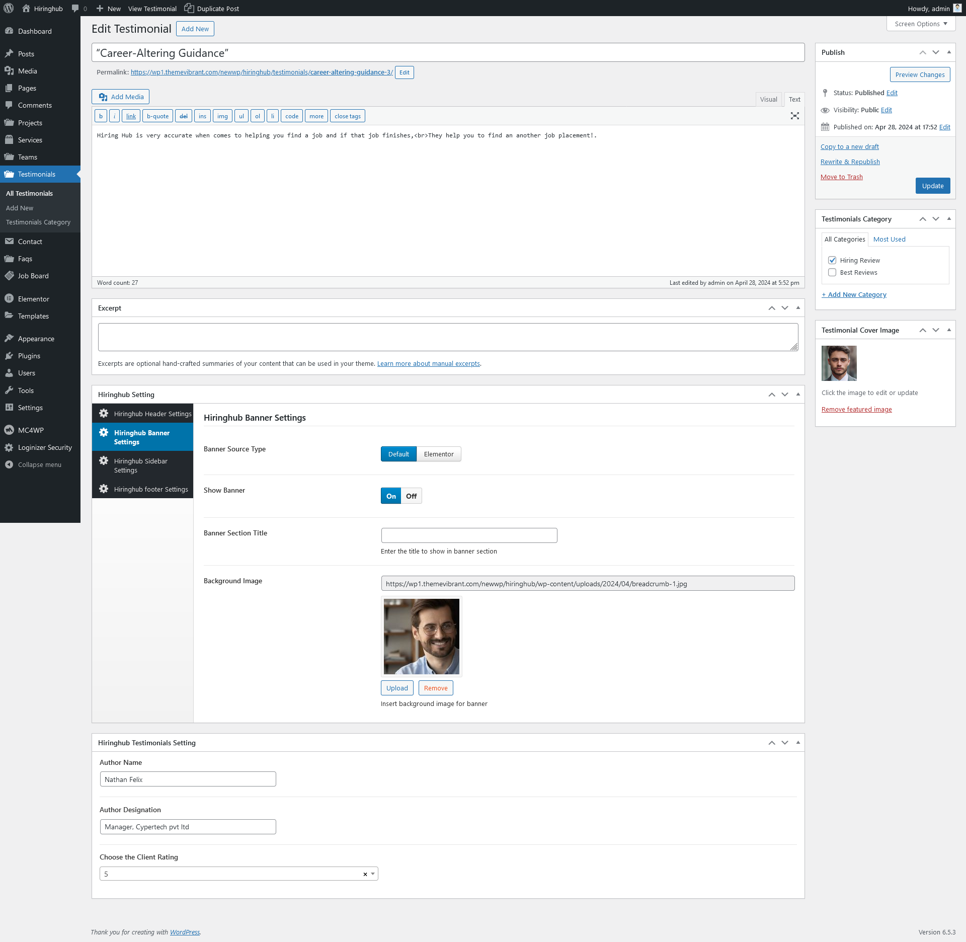Click gear icon for Hiringhub footer Settings

(104, 489)
